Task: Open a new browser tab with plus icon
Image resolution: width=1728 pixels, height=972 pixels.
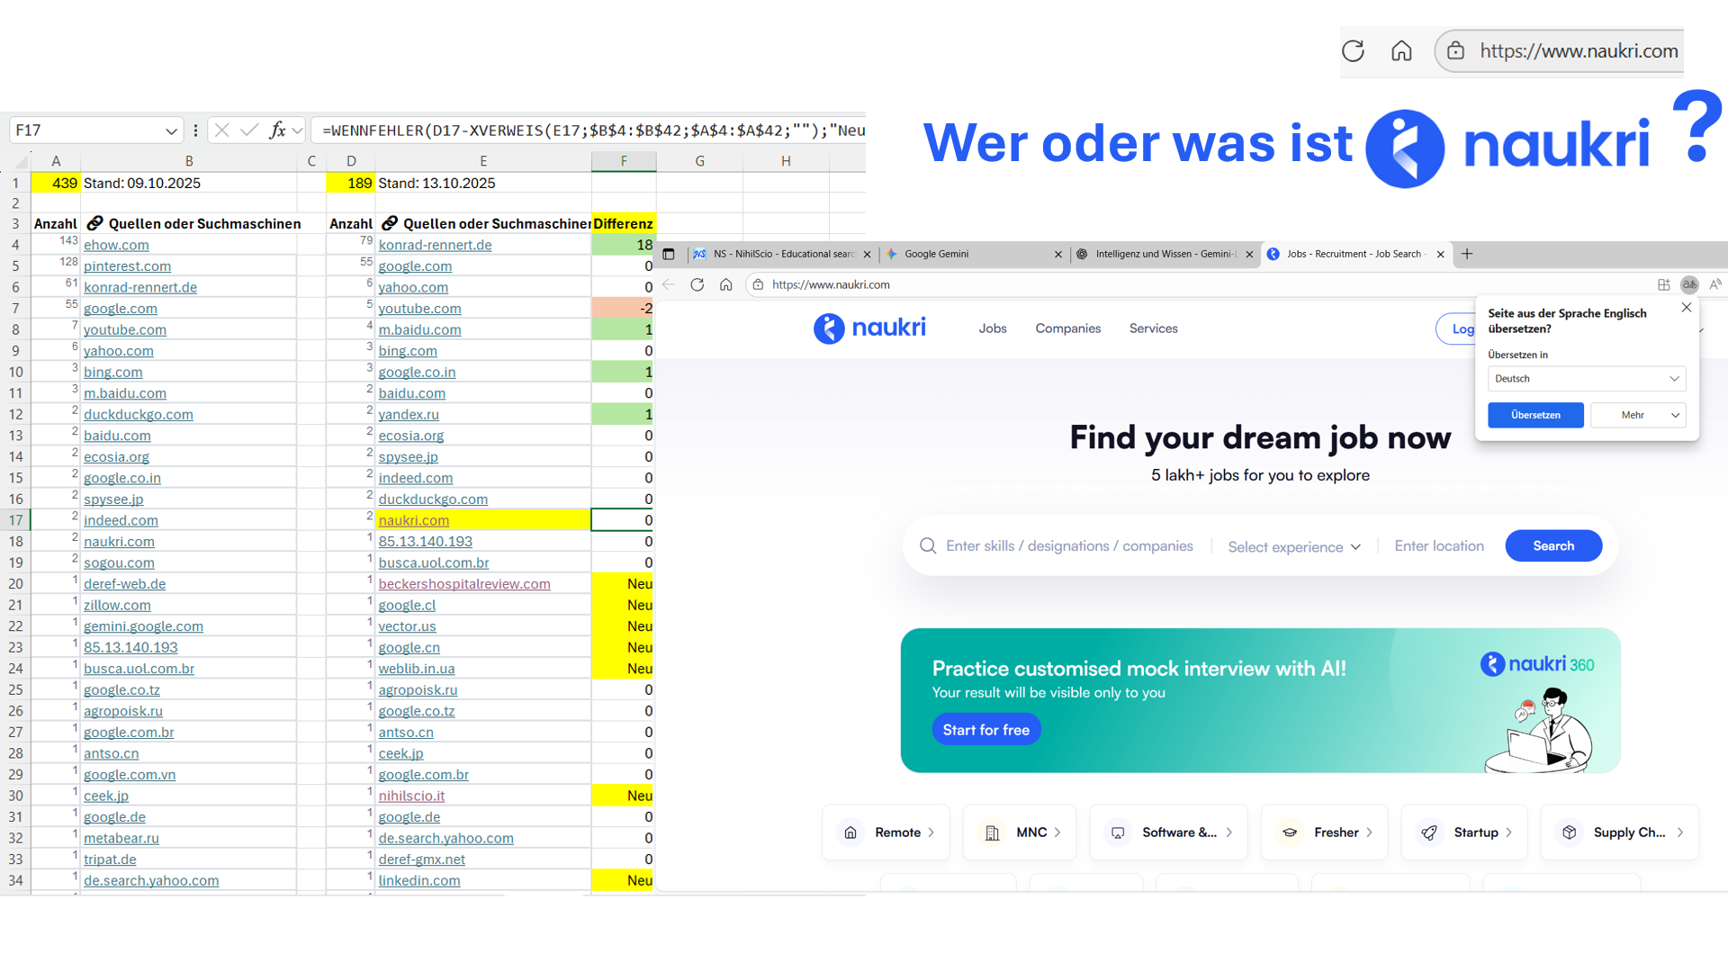Action: click(x=1467, y=254)
